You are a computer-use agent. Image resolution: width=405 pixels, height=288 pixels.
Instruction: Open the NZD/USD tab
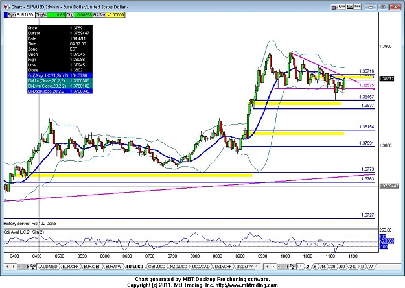pyautogui.click(x=179, y=267)
